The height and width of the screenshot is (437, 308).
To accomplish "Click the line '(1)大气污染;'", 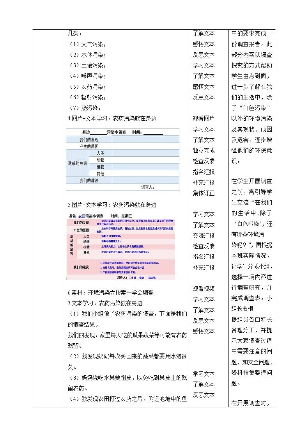I will click(x=87, y=44).
